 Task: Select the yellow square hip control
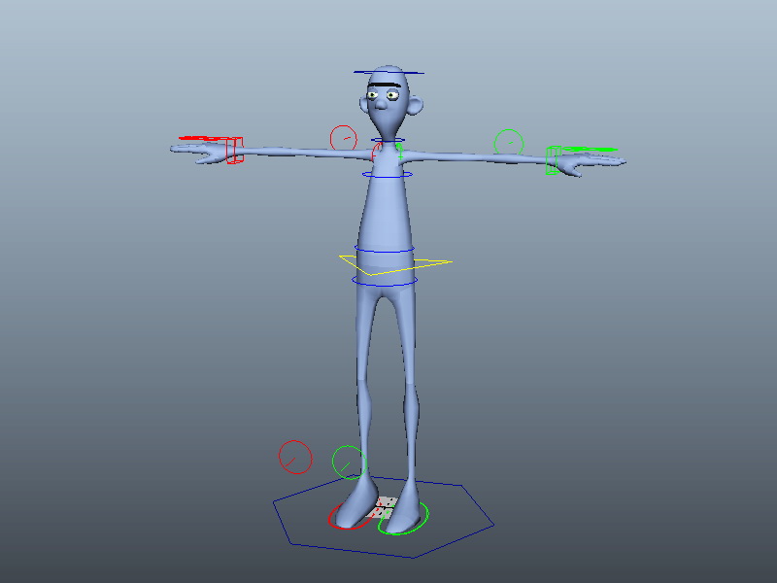coord(395,264)
